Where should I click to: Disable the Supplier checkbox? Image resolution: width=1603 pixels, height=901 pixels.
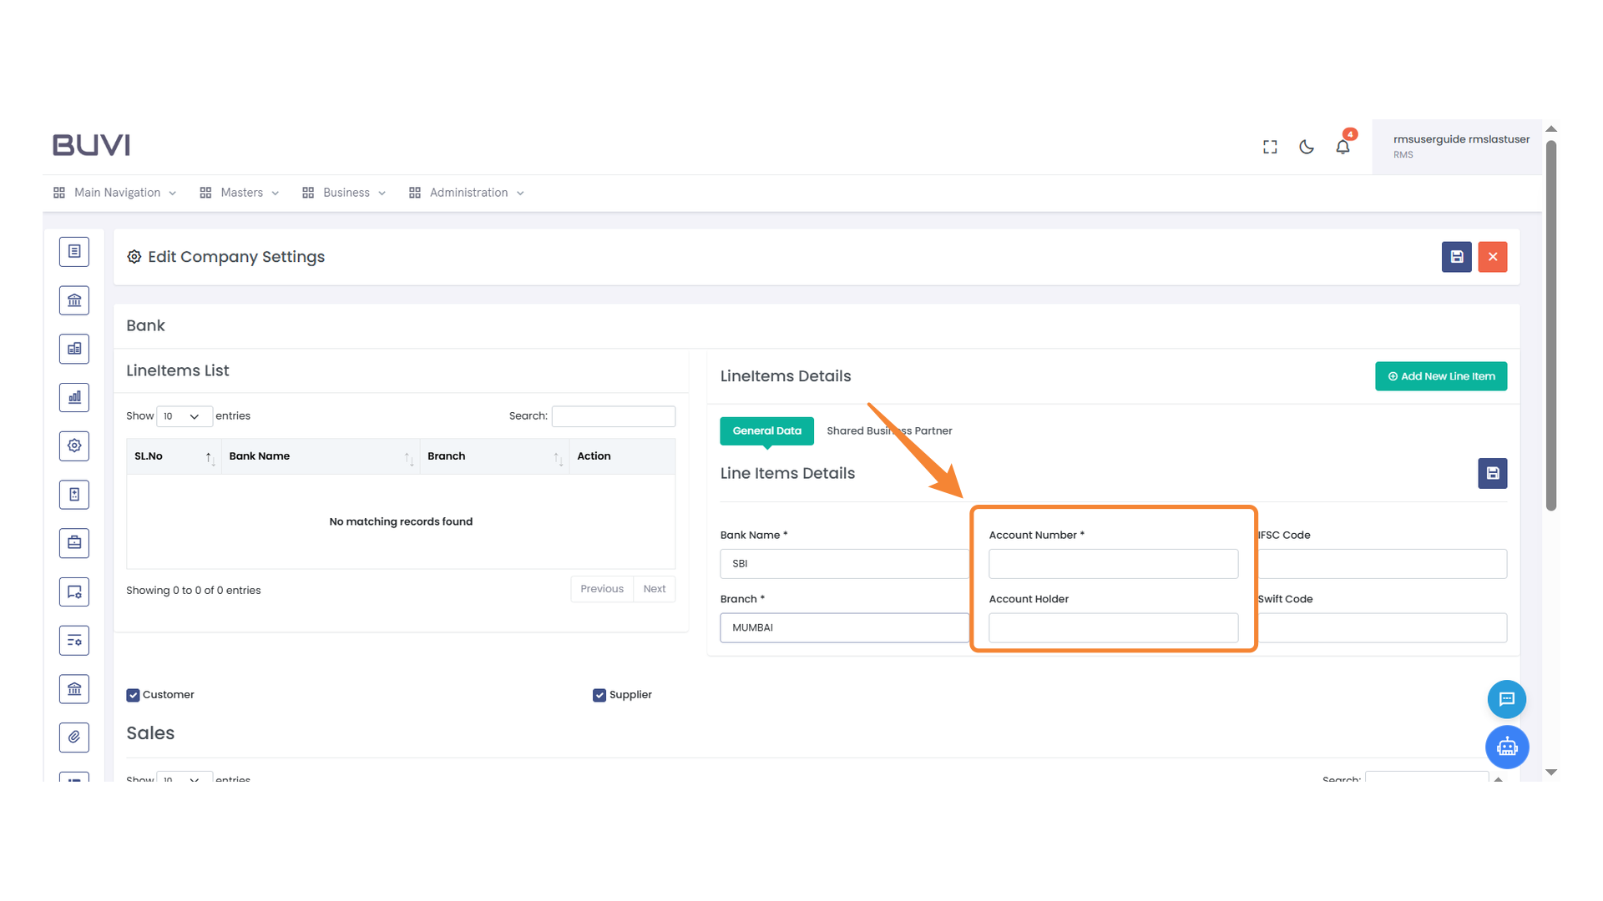point(599,694)
